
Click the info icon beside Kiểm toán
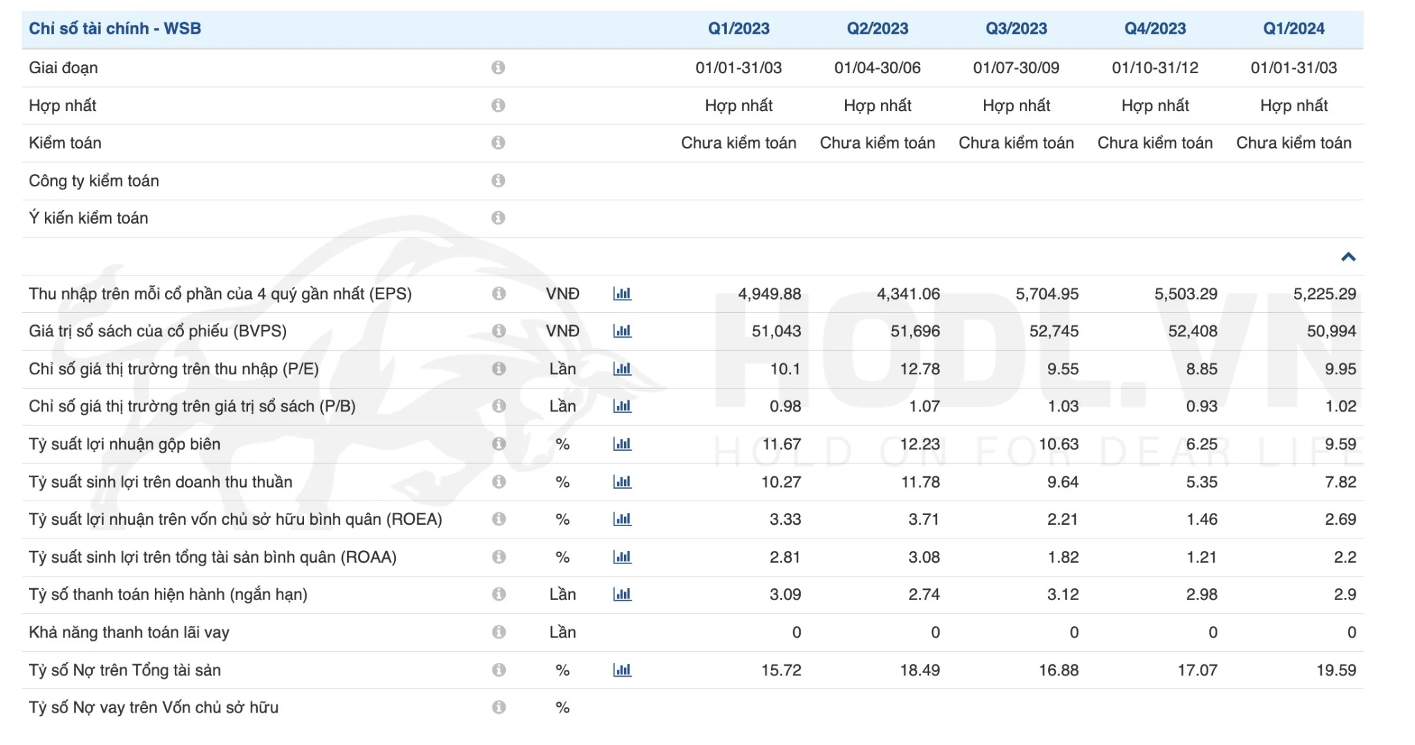[x=499, y=142]
